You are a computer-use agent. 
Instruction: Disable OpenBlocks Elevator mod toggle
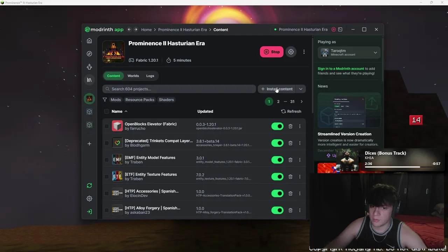278,126
